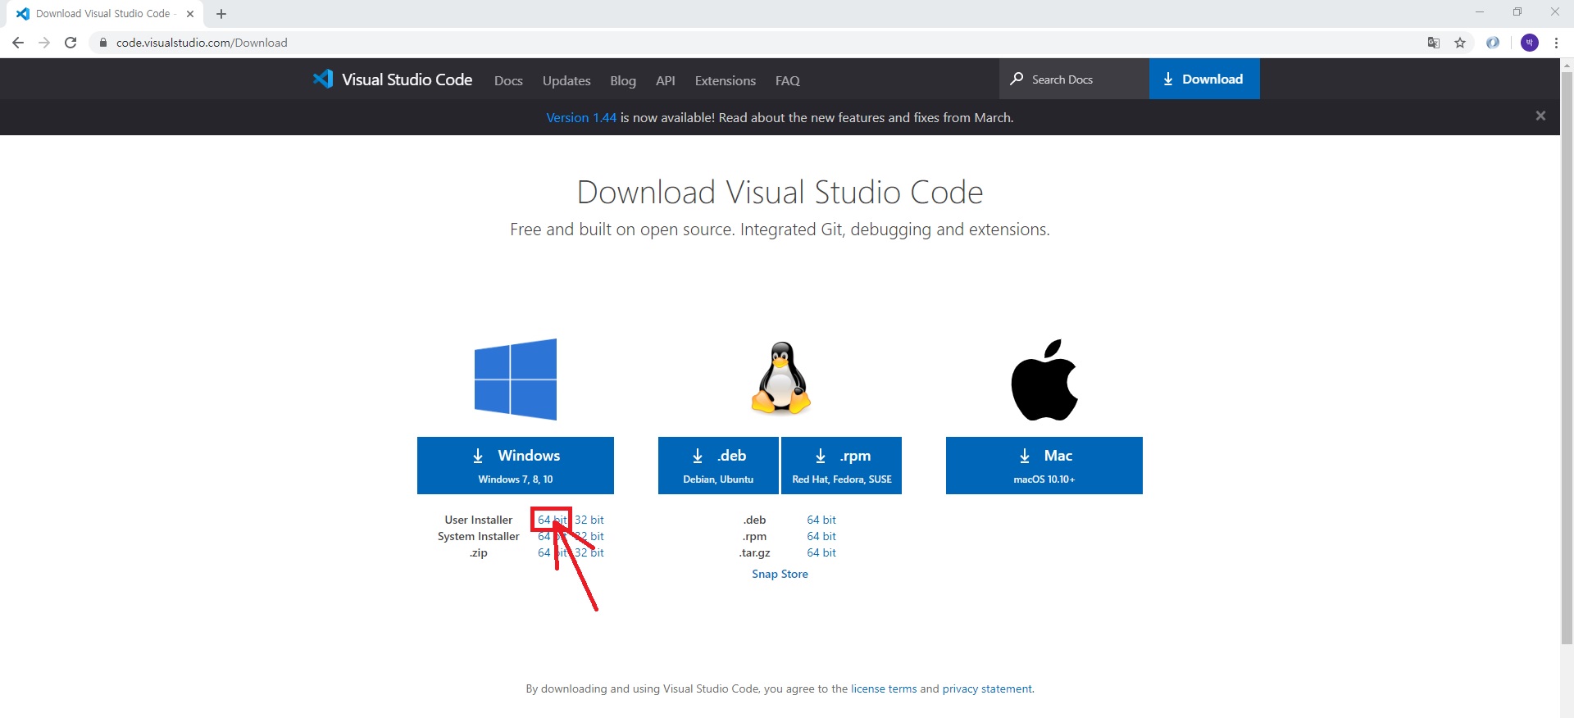Open the Version 1.44 link

[581, 117]
